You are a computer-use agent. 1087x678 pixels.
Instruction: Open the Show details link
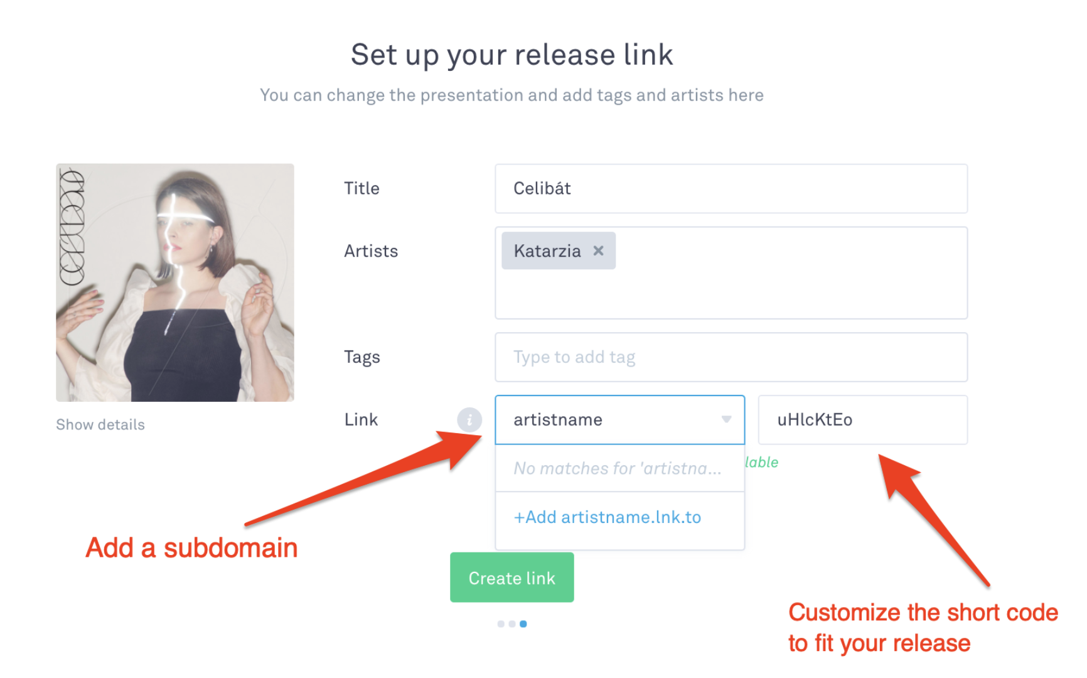[x=100, y=425]
